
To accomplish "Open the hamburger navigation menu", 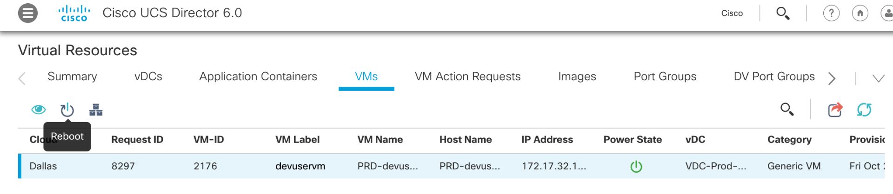I will pyautogui.click(x=28, y=13).
